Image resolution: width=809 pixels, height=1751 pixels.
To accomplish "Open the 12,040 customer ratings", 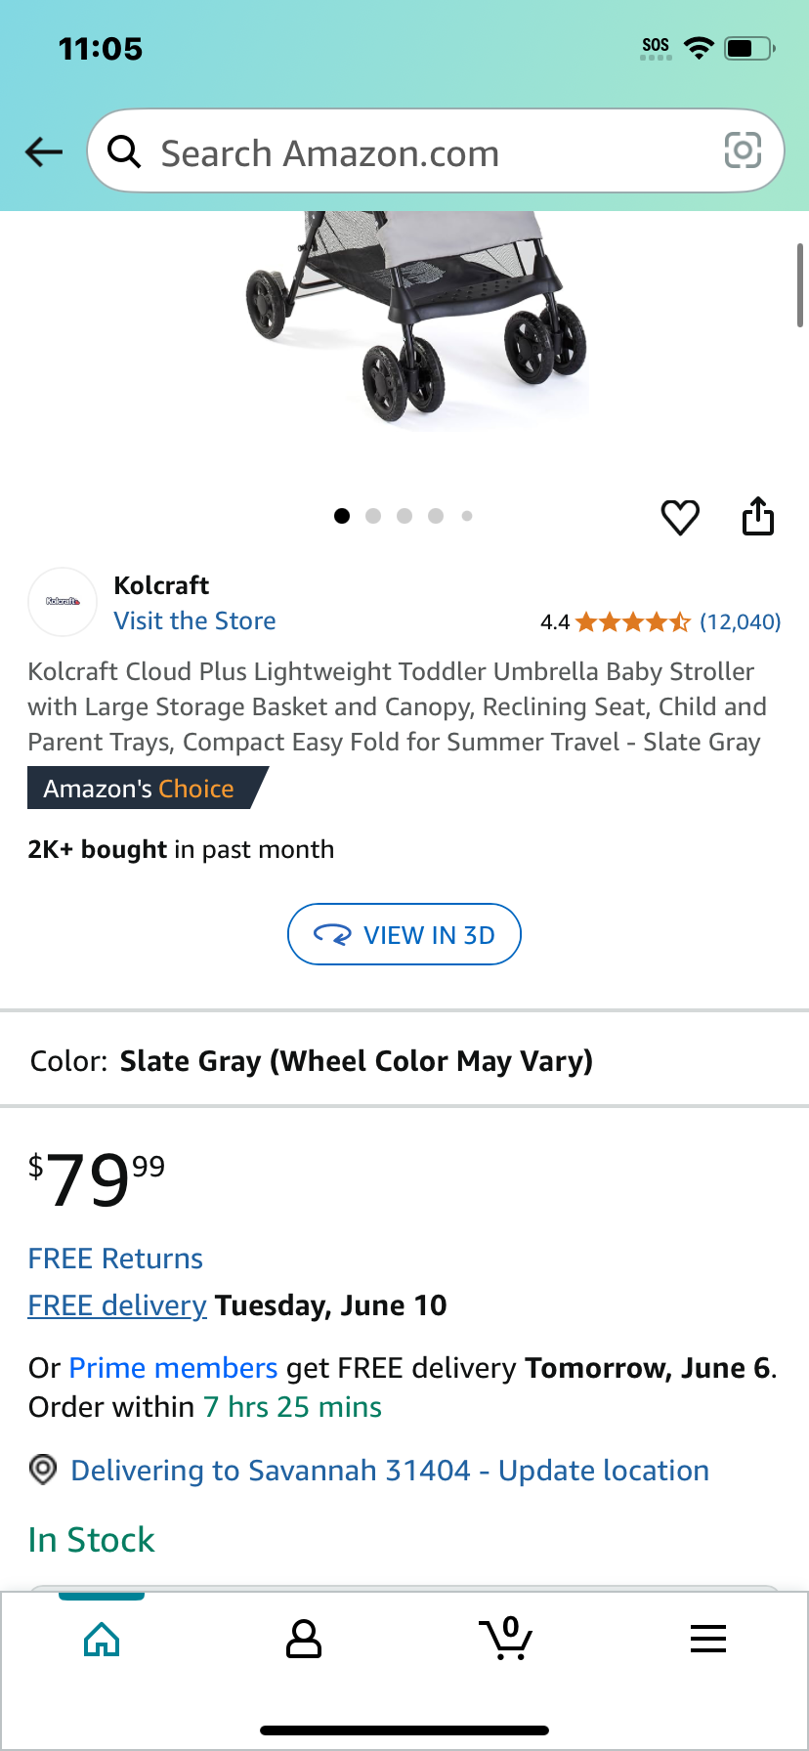I will point(741,621).
